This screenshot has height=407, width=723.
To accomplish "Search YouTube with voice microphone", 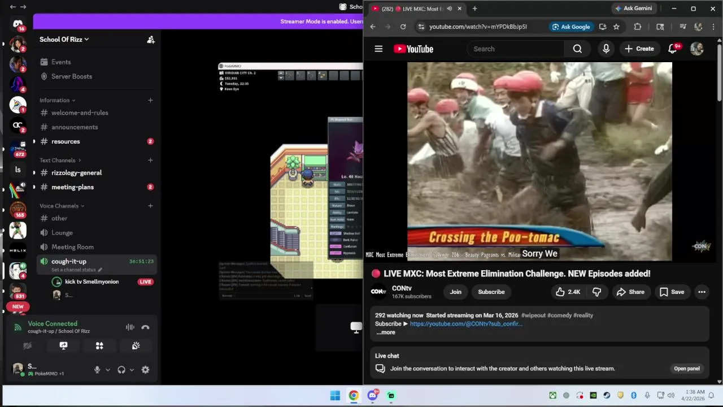I will pos(606,49).
